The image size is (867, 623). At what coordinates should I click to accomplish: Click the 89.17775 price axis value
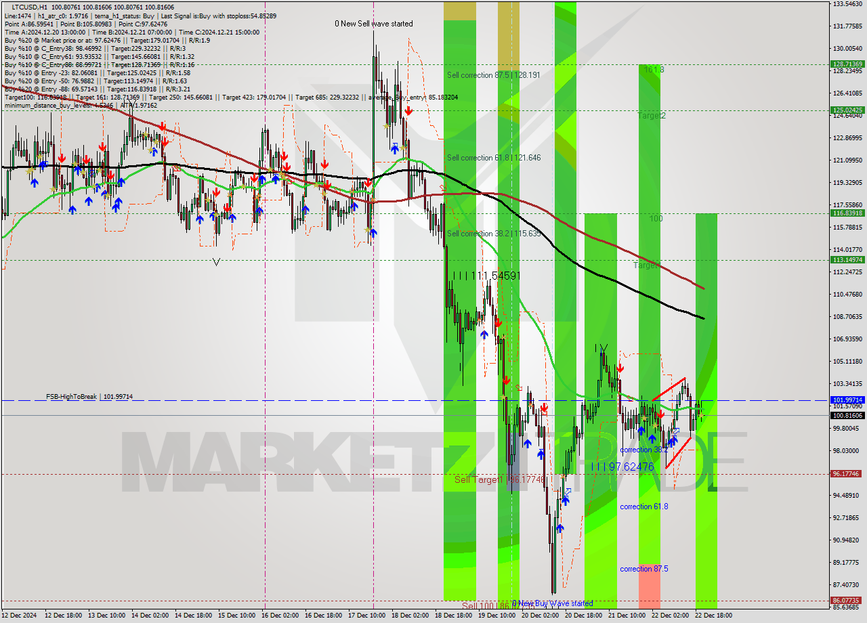[847, 563]
